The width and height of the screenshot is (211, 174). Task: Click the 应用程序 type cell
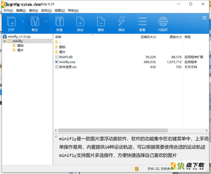(191, 62)
